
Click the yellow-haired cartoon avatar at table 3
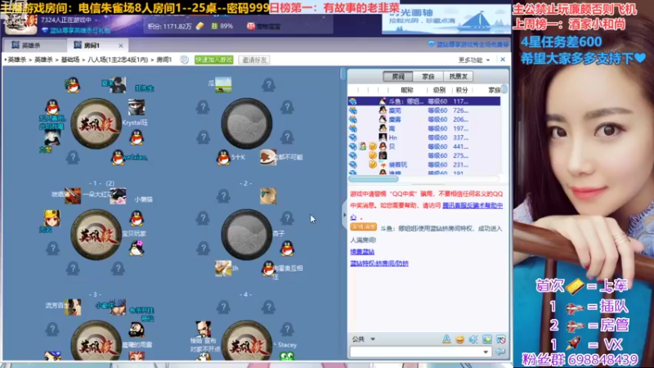coord(52,218)
